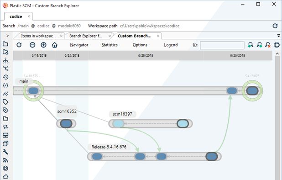This screenshot has height=180, width=282.
Task: Expand the collapsed left sidebar arrow
Action: (7, 36)
